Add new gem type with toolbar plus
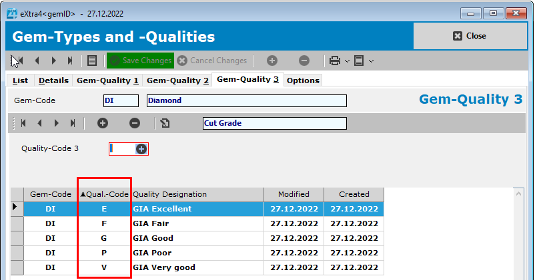535x280 pixels. 272,61
